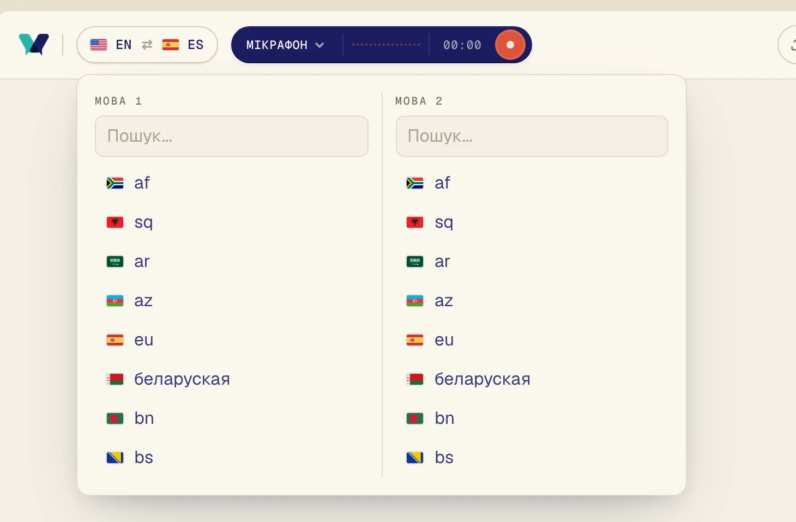Choose беларуская in the Мова 1 list
The width and height of the screenshot is (796, 522).
(x=232, y=379)
